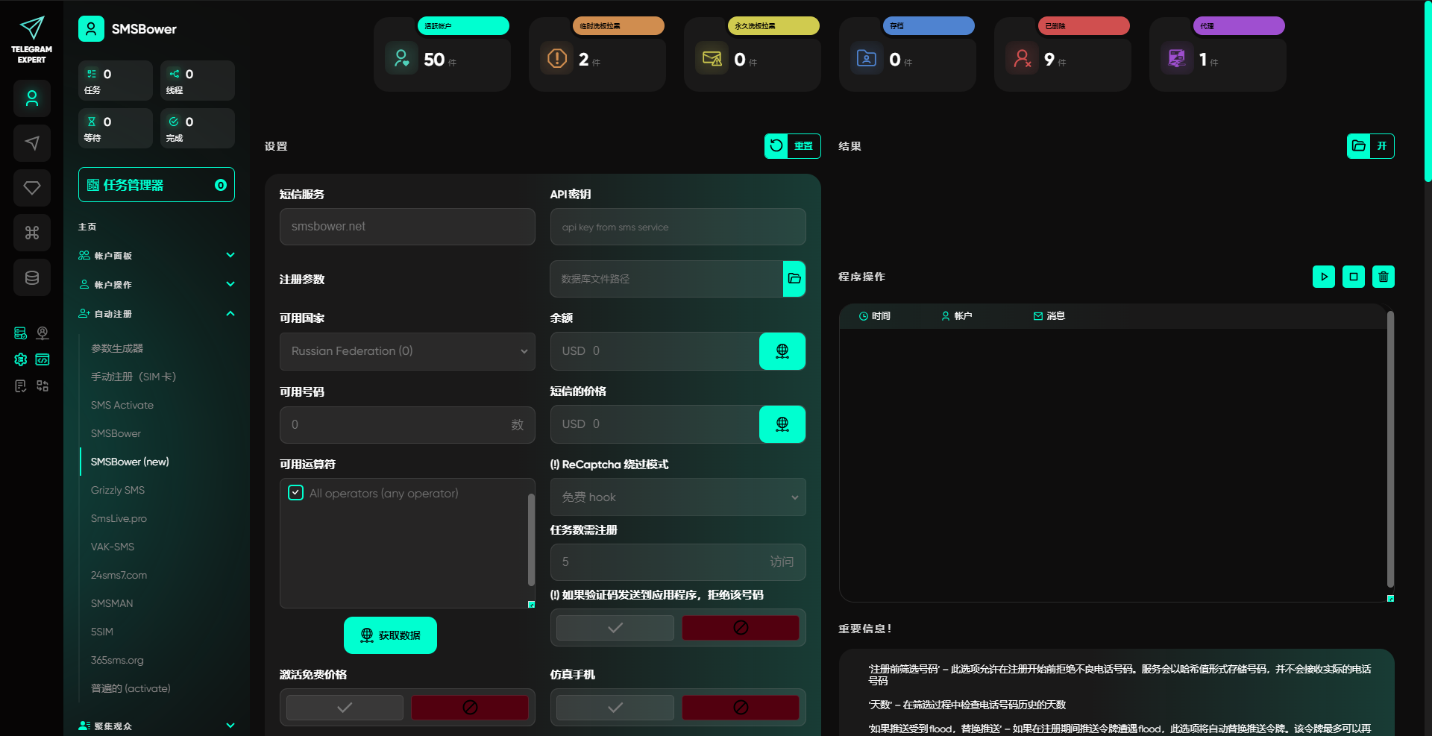The width and height of the screenshot is (1432, 736).
Task: Clear log with the trash button
Action: click(x=1384, y=277)
